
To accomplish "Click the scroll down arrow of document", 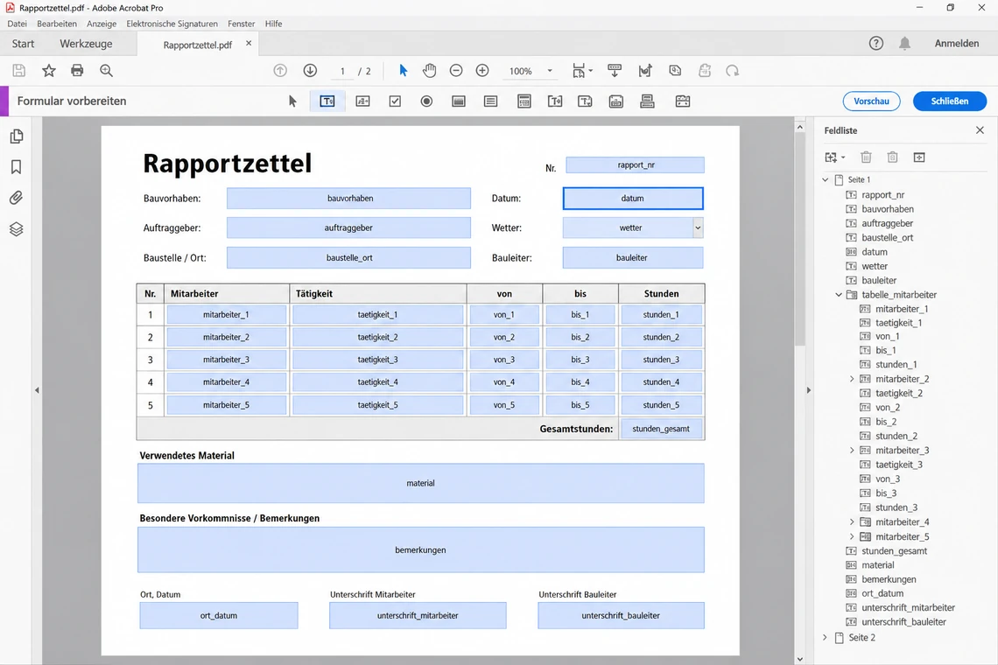I will pos(800,659).
